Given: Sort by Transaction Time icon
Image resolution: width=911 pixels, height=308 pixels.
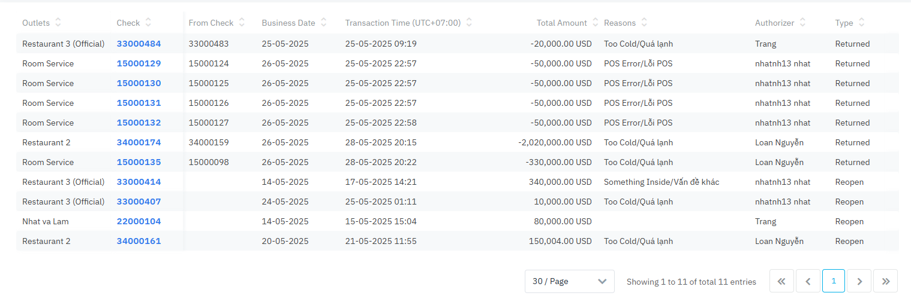Looking at the screenshot, I should coord(469,23).
